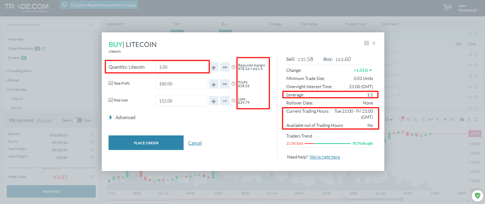This screenshot has width=485, height=204.
Task: Open help icon beside Stop Loss row
Action: click(x=233, y=101)
